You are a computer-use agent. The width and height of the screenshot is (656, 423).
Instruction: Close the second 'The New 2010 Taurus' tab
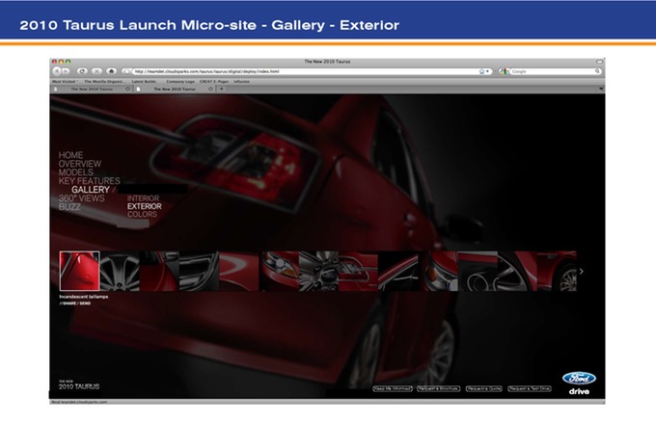click(210, 89)
